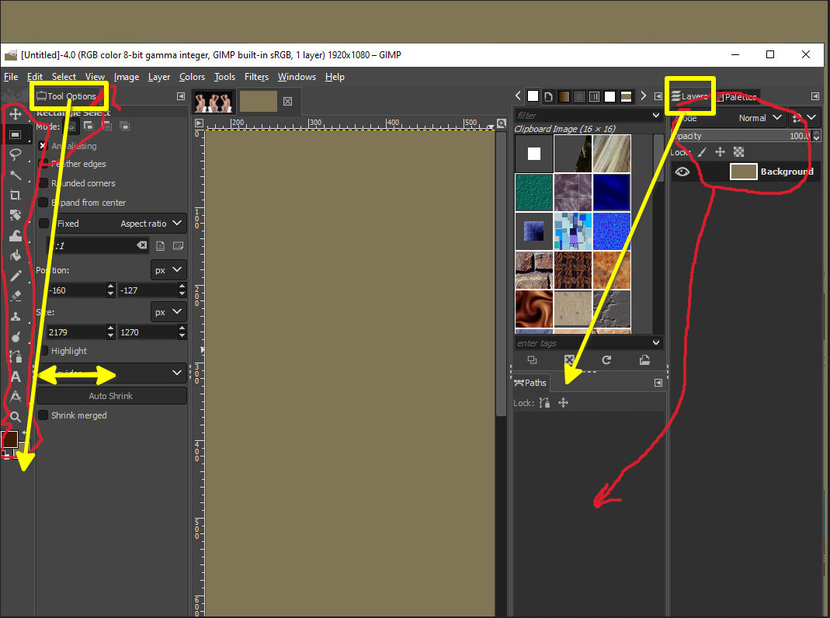830x618 pixels.
Task: Switch to the Paths tab
Action: point(530,383)
